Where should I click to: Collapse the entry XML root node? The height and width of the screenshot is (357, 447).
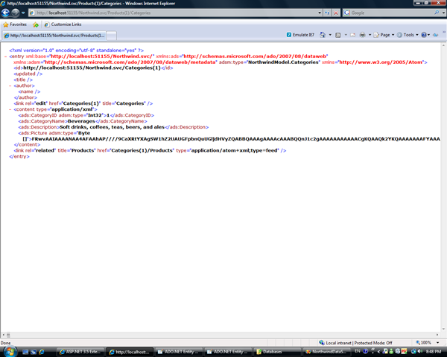pos(6,57)
